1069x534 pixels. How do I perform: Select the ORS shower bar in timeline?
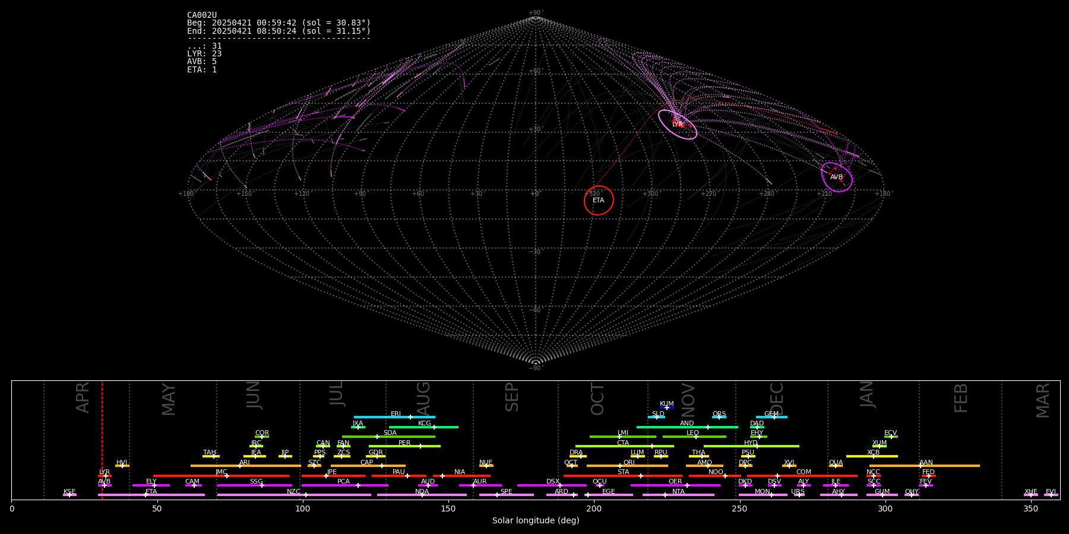pos(719,417)
